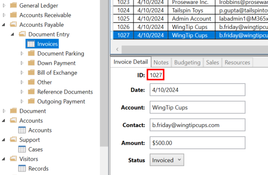
Task: Expand the Bill of Exchange node
Action: (22, 72)
